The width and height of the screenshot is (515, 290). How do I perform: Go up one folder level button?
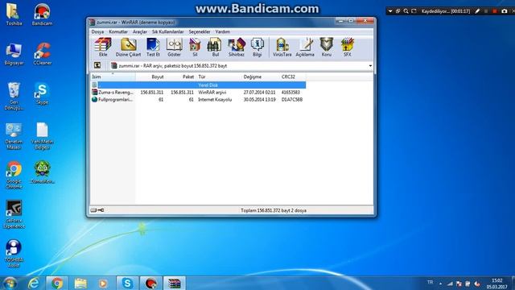[x=97, y=65]
